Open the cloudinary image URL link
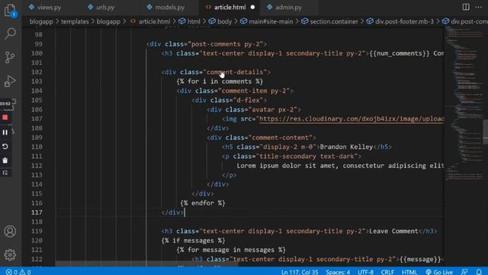 point(352,119)
